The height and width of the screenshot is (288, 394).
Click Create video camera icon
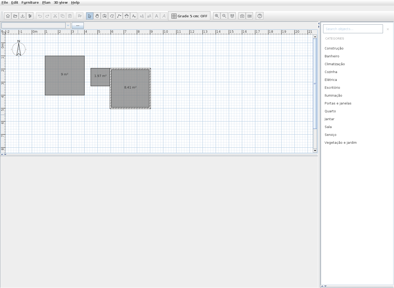click(x=250, y=16)
